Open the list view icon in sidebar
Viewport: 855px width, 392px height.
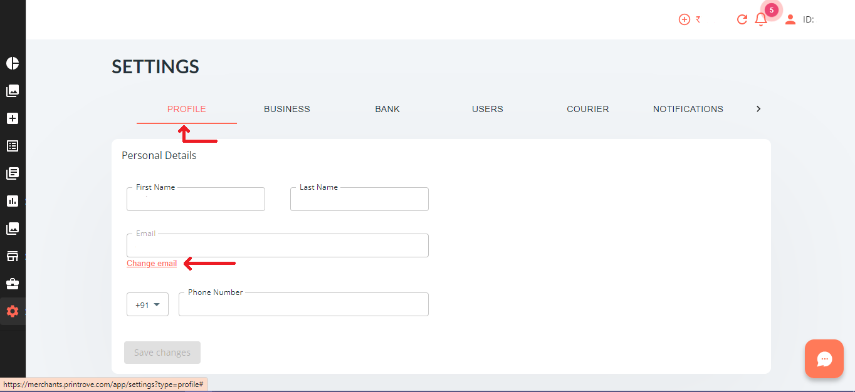pos(13,146)
